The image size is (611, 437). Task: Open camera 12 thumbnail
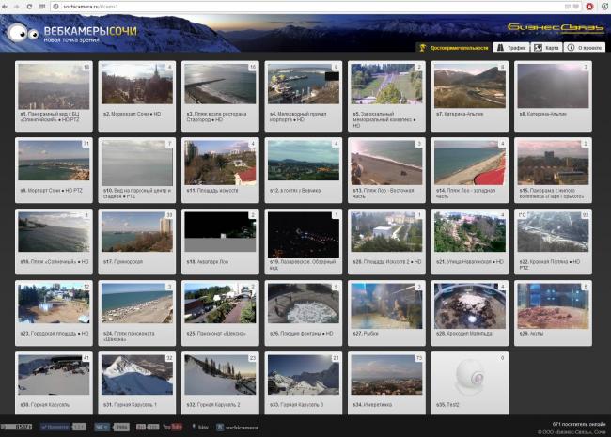click(x=304, y=161)
